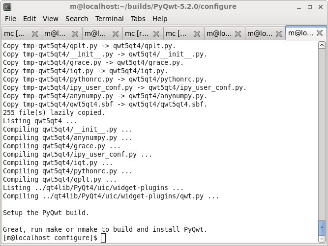Open the Tabs menu
Image resolution: width=328 pixels, height=246 pixels.
(138, 19)
